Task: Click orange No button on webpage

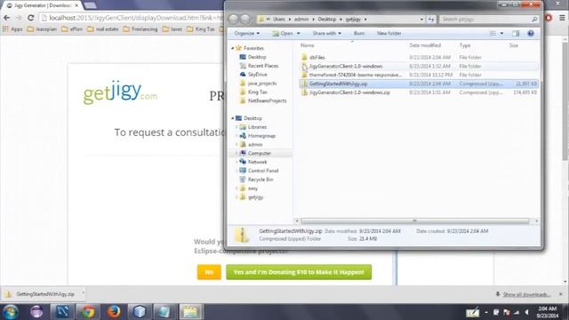Action: tap(209, 272)
